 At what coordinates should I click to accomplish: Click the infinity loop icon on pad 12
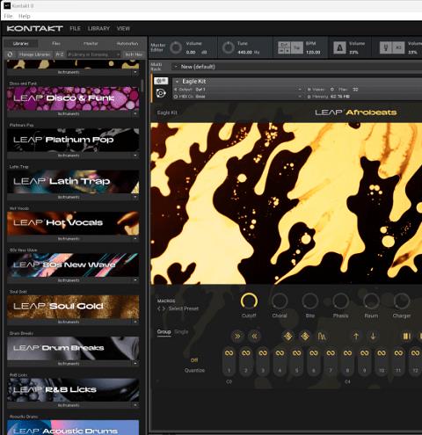415,353
